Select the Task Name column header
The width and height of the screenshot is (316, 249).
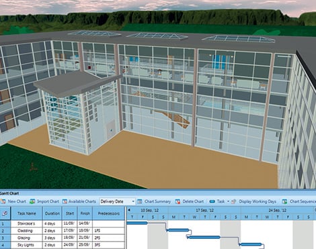(26, 213)
